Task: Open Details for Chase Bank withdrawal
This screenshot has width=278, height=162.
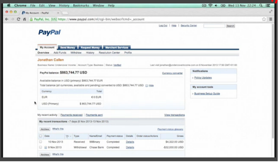Action: point(130,148)
